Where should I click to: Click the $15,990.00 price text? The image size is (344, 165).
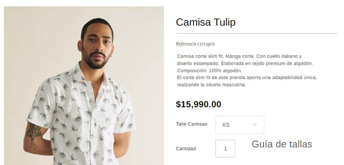click(198, 104)
